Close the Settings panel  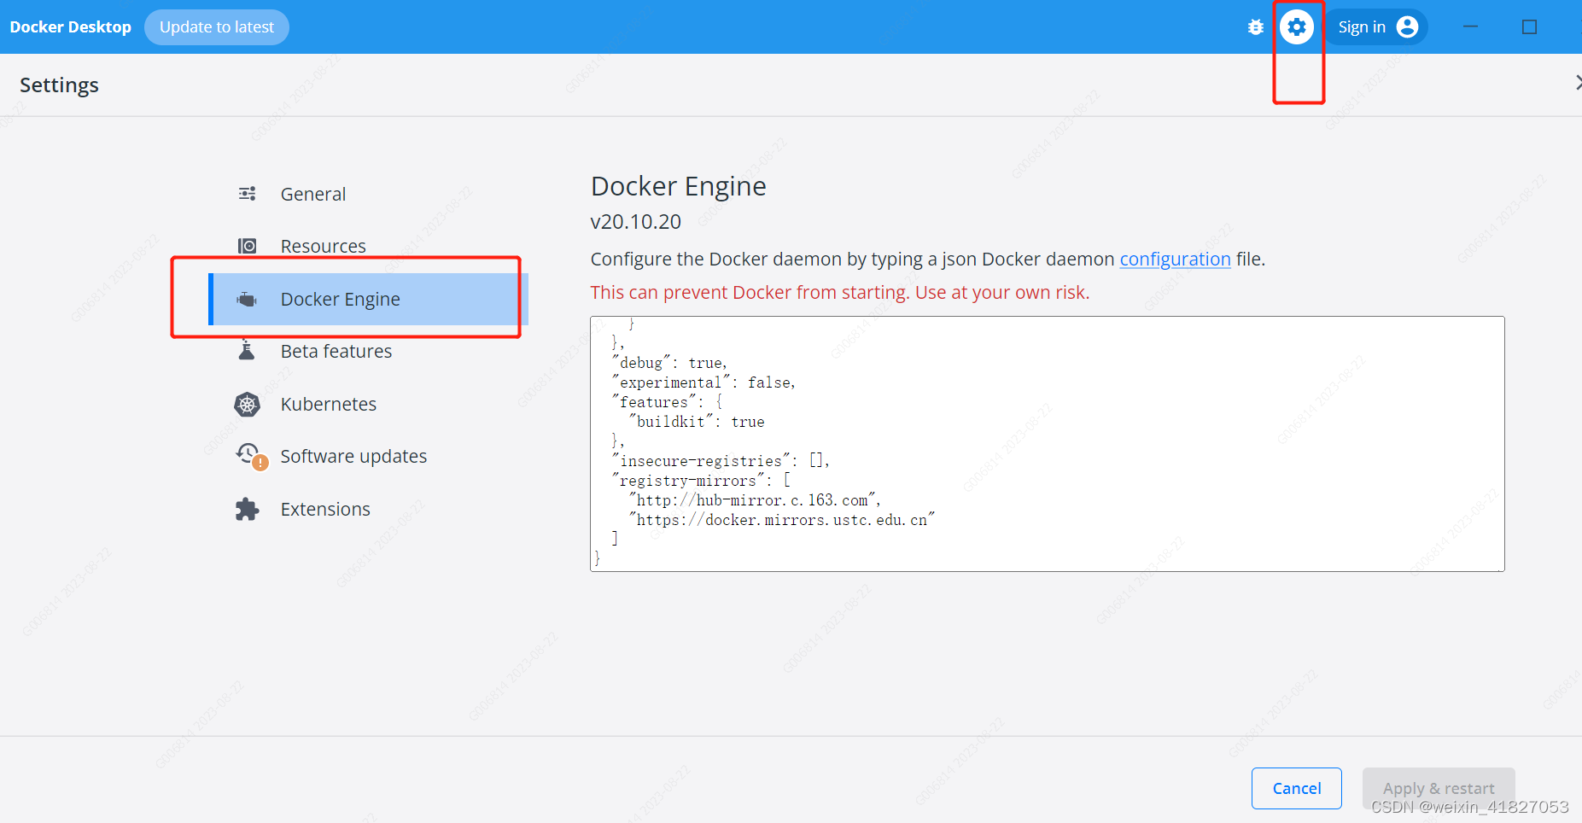(1578, 83)
